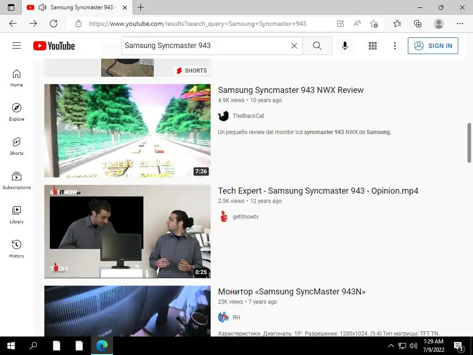Open Tech Expert Samsung Syncmaster 943 Opinion title

[x=318, y=191]
